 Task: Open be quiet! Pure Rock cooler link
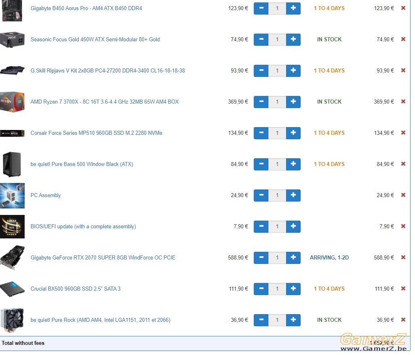(100, 320)
